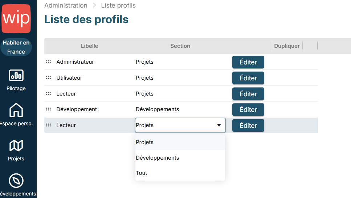Click drag handle of highlighted Lecteur row
This screenshot has height=198, width=351.
[48, 125]
